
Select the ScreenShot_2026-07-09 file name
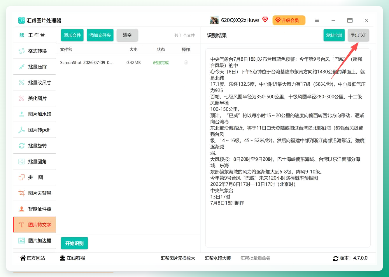click(86, 62)
